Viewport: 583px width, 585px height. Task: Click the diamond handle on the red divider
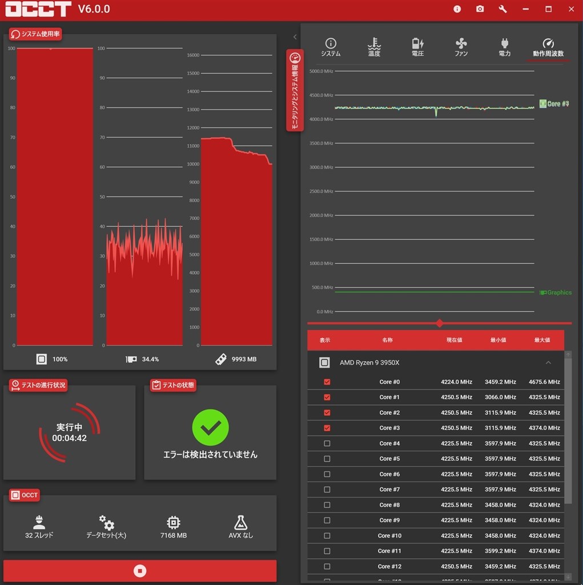click(440, 323)
